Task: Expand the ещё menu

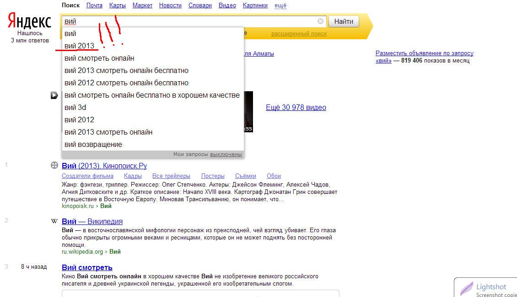Action: click(280, 5)
